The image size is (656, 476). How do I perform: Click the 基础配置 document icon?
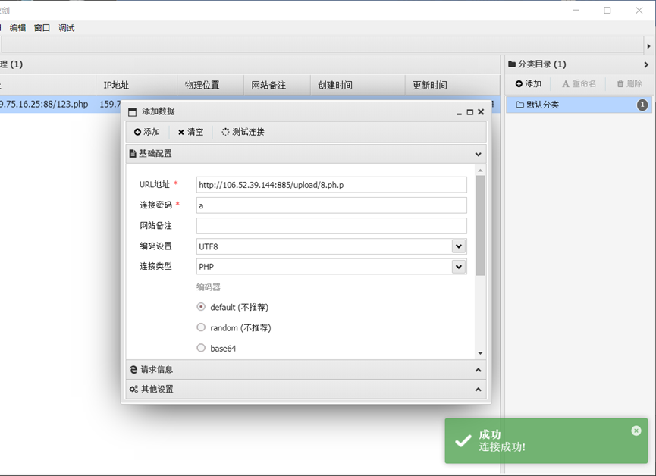133,154
